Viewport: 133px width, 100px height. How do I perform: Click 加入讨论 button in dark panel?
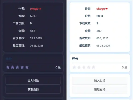[33, 81]
